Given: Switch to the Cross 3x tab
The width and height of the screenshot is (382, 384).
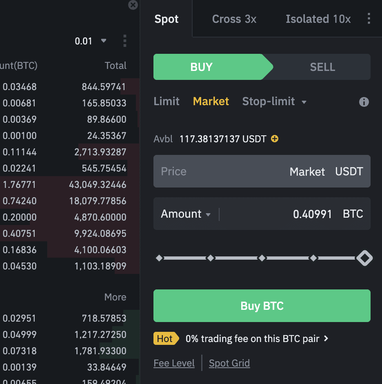Looking at the screenshot, I should (234, 19).
